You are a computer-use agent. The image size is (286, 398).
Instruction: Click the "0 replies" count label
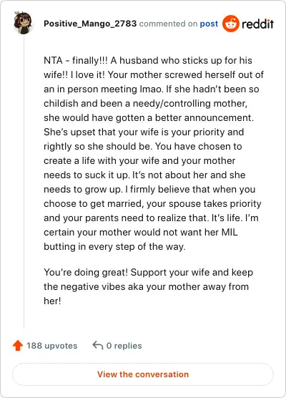(124, 346)
